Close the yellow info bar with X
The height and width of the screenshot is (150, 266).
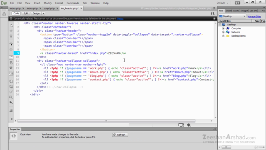[214, 18]
